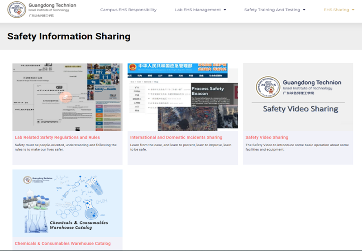
Task: Click the Guangdong Technion site name text in the header
Action: [x=52, y=5]
